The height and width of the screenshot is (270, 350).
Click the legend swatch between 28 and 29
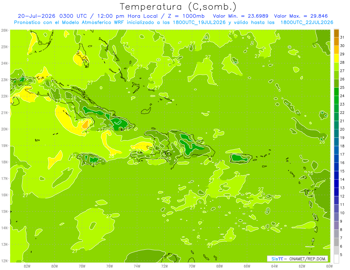coord(336,58)
